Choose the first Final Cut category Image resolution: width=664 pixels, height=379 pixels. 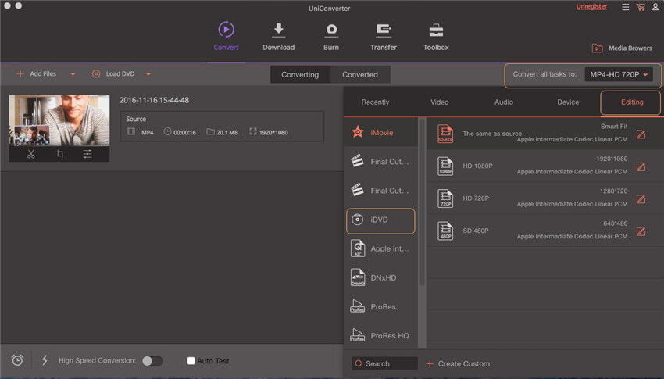pos(380,161)
